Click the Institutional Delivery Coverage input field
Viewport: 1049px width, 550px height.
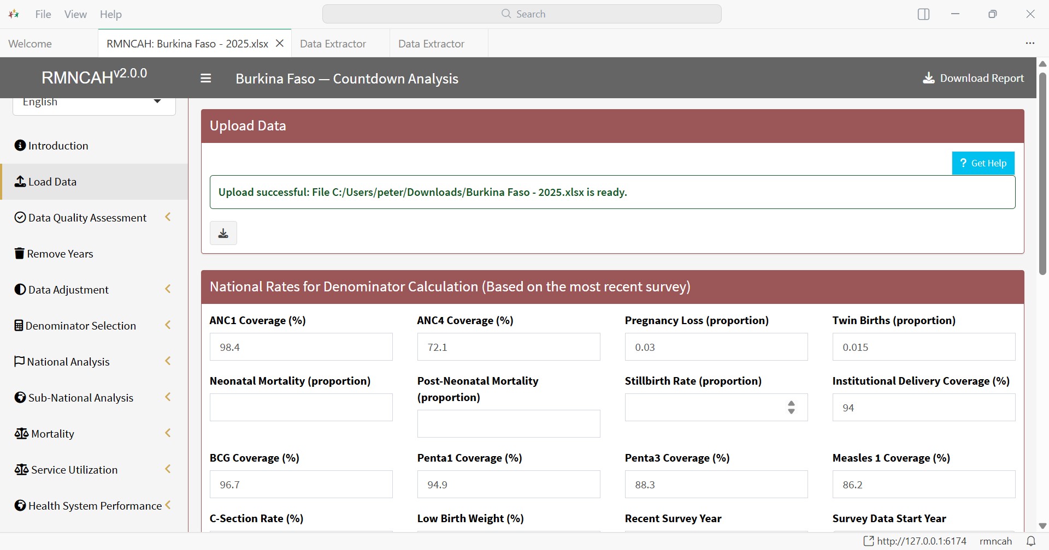click(x=924, y=408)
